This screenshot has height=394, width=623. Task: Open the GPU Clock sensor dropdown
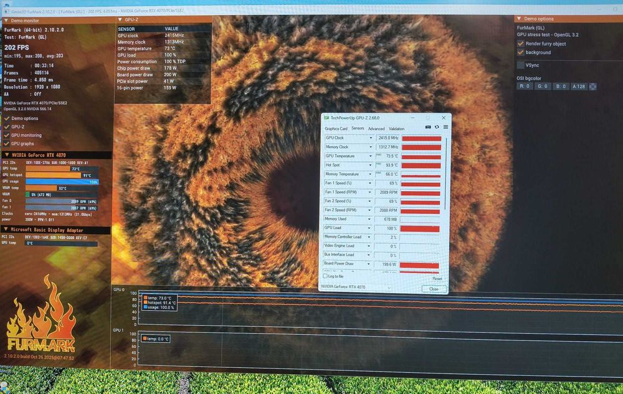point(371,138)
